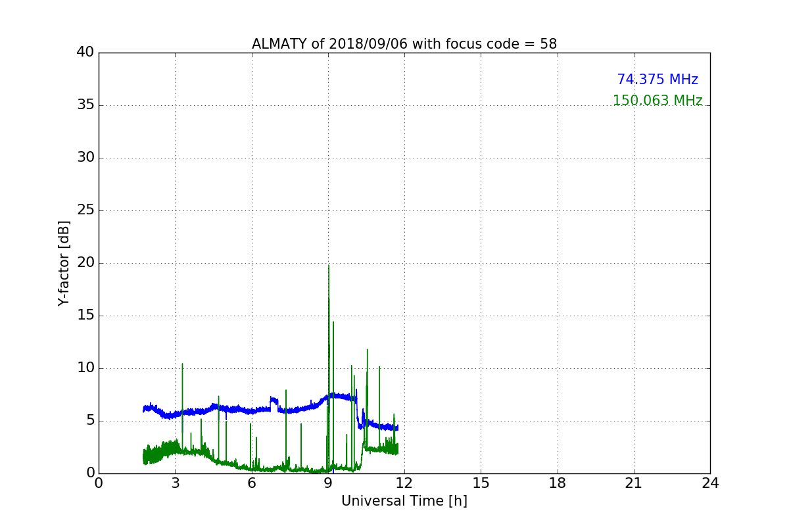Click the x-axis tick label '3'
Viewport: 789px width, 526px height.
point(175,483)
